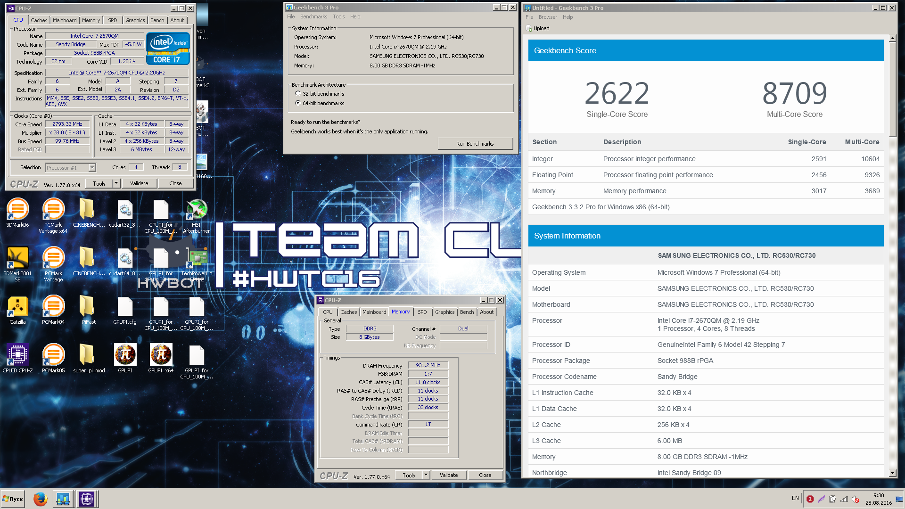Switch to About tab in lower CPU-Z
The width and height of the screenshot is (905, 509).
pyautogui.click(x=487, y=312)
